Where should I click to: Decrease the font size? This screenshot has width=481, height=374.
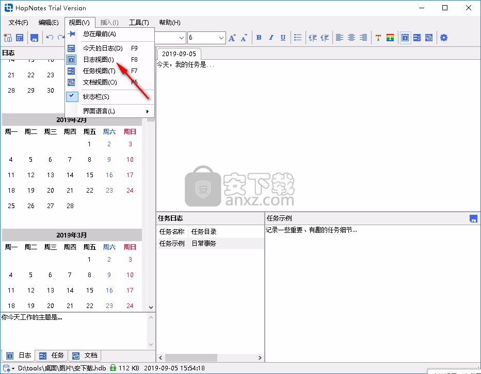[244, 38]
